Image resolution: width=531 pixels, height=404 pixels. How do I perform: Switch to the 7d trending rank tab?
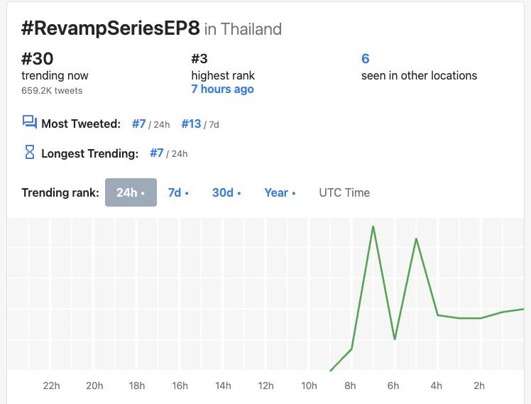[178, 192]
